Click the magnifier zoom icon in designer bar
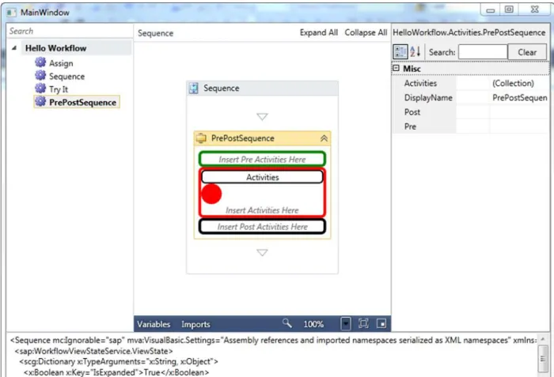Image resolution: width=554 pixels, height=377 pixels. pyautogui.click(x=286, y=323)
